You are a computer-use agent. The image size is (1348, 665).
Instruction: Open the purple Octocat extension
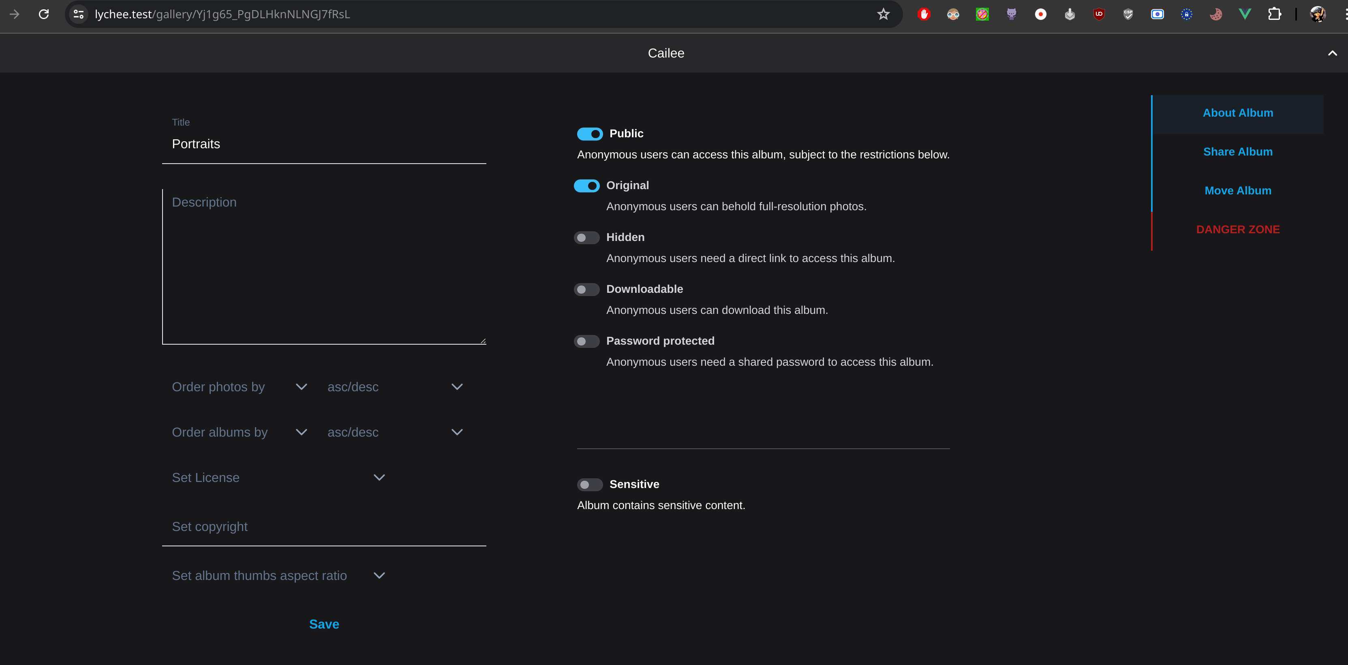(x=1012, y=14)
